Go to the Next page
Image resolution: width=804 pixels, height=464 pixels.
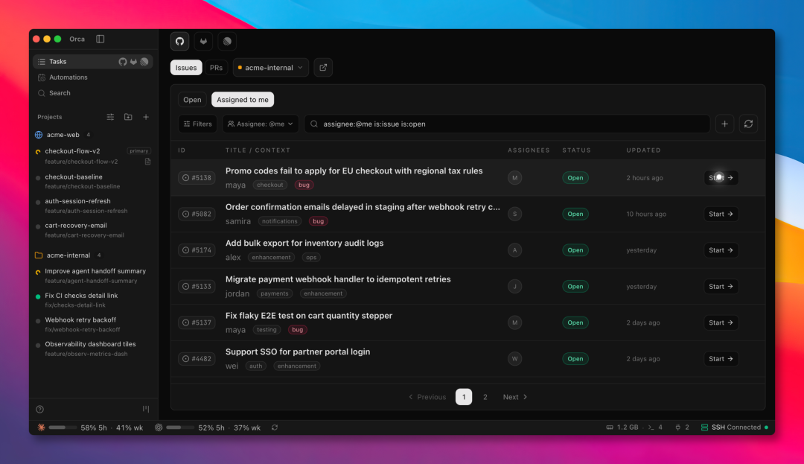(515, 397)
